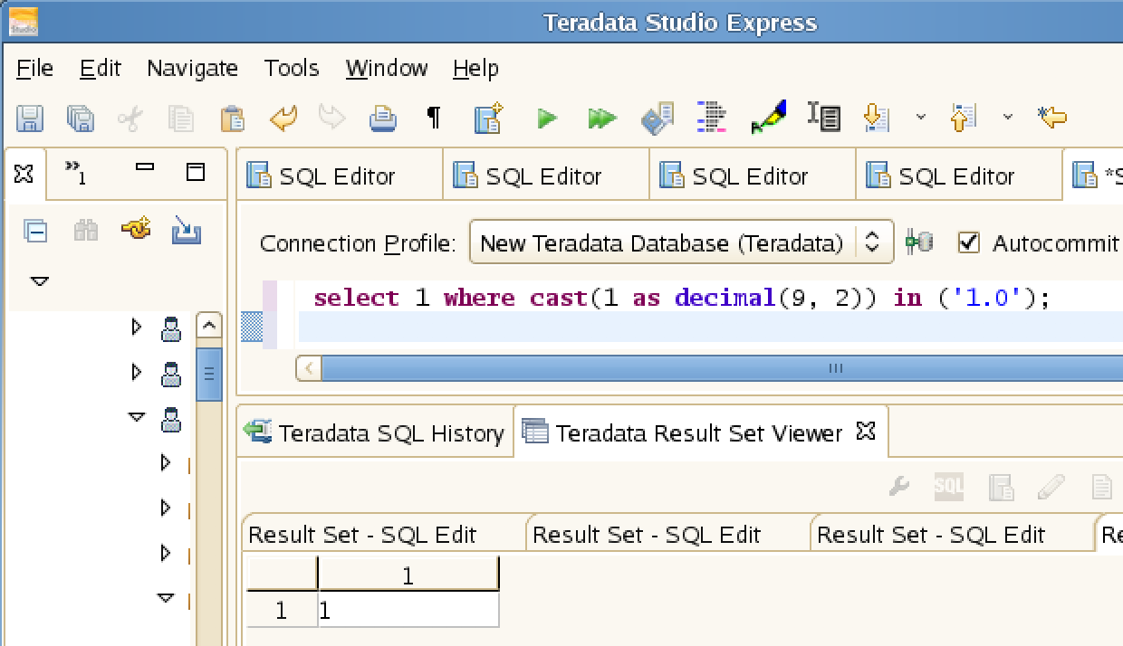Expand the second user tree node
1123x646 pixels.
pyautogui.click(x=137, y=372)
